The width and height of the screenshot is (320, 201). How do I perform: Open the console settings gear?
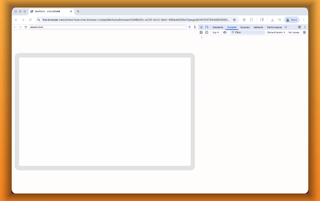pyautogui.click(x=304, y=32)
